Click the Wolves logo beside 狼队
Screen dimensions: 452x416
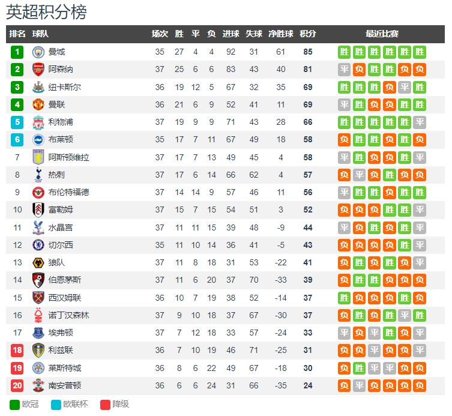coord(38,263)
